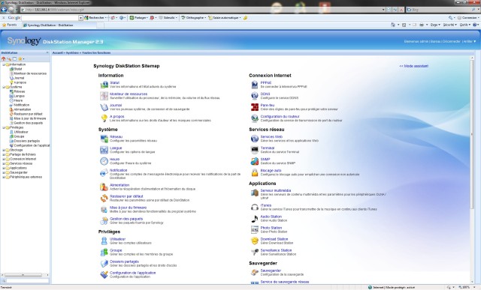Expand the Applications tree node
Screen dimensions: 481x290
4,169
